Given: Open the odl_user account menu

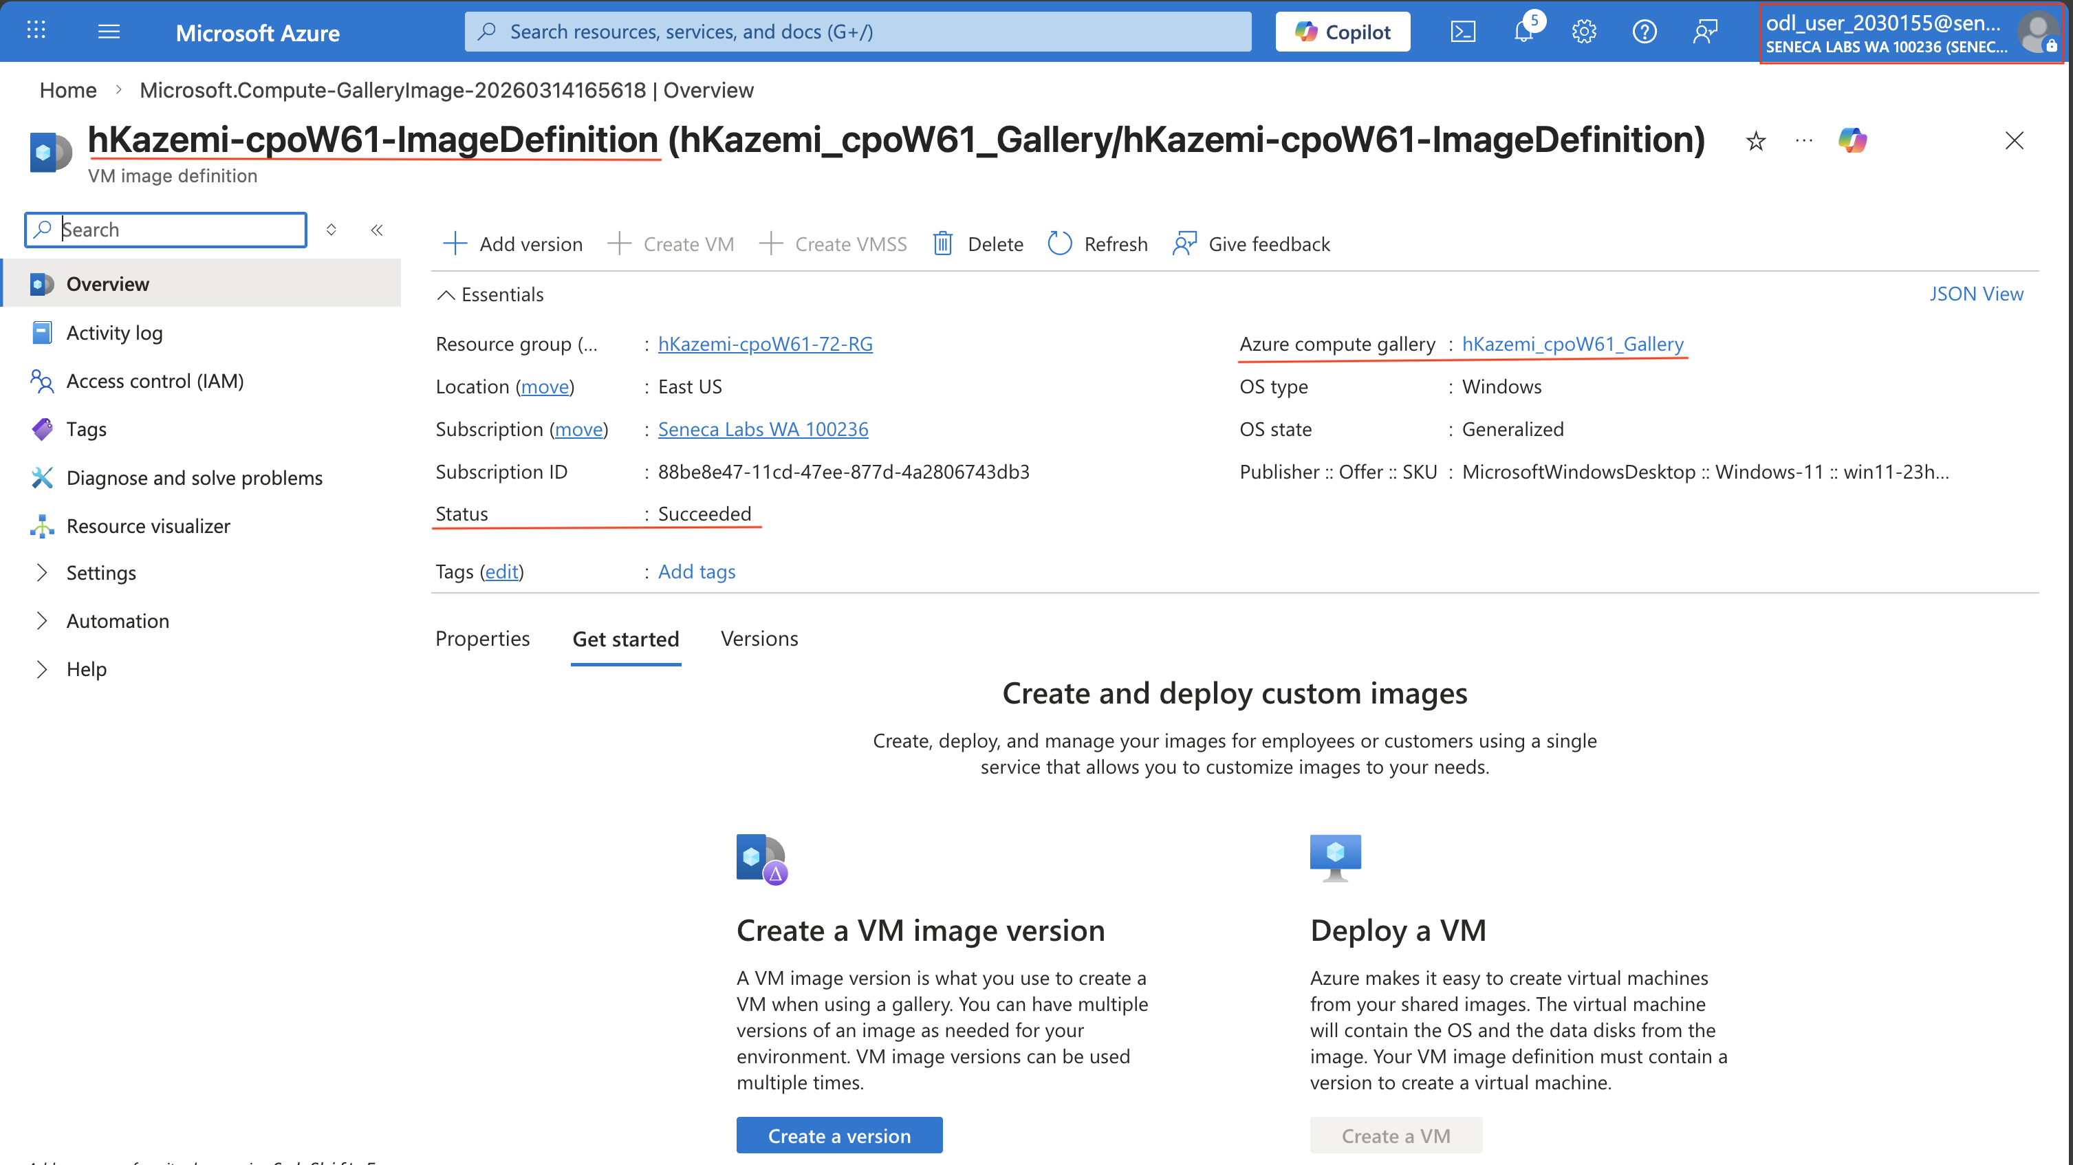Looking at the screenshot, I should 1911,33.
